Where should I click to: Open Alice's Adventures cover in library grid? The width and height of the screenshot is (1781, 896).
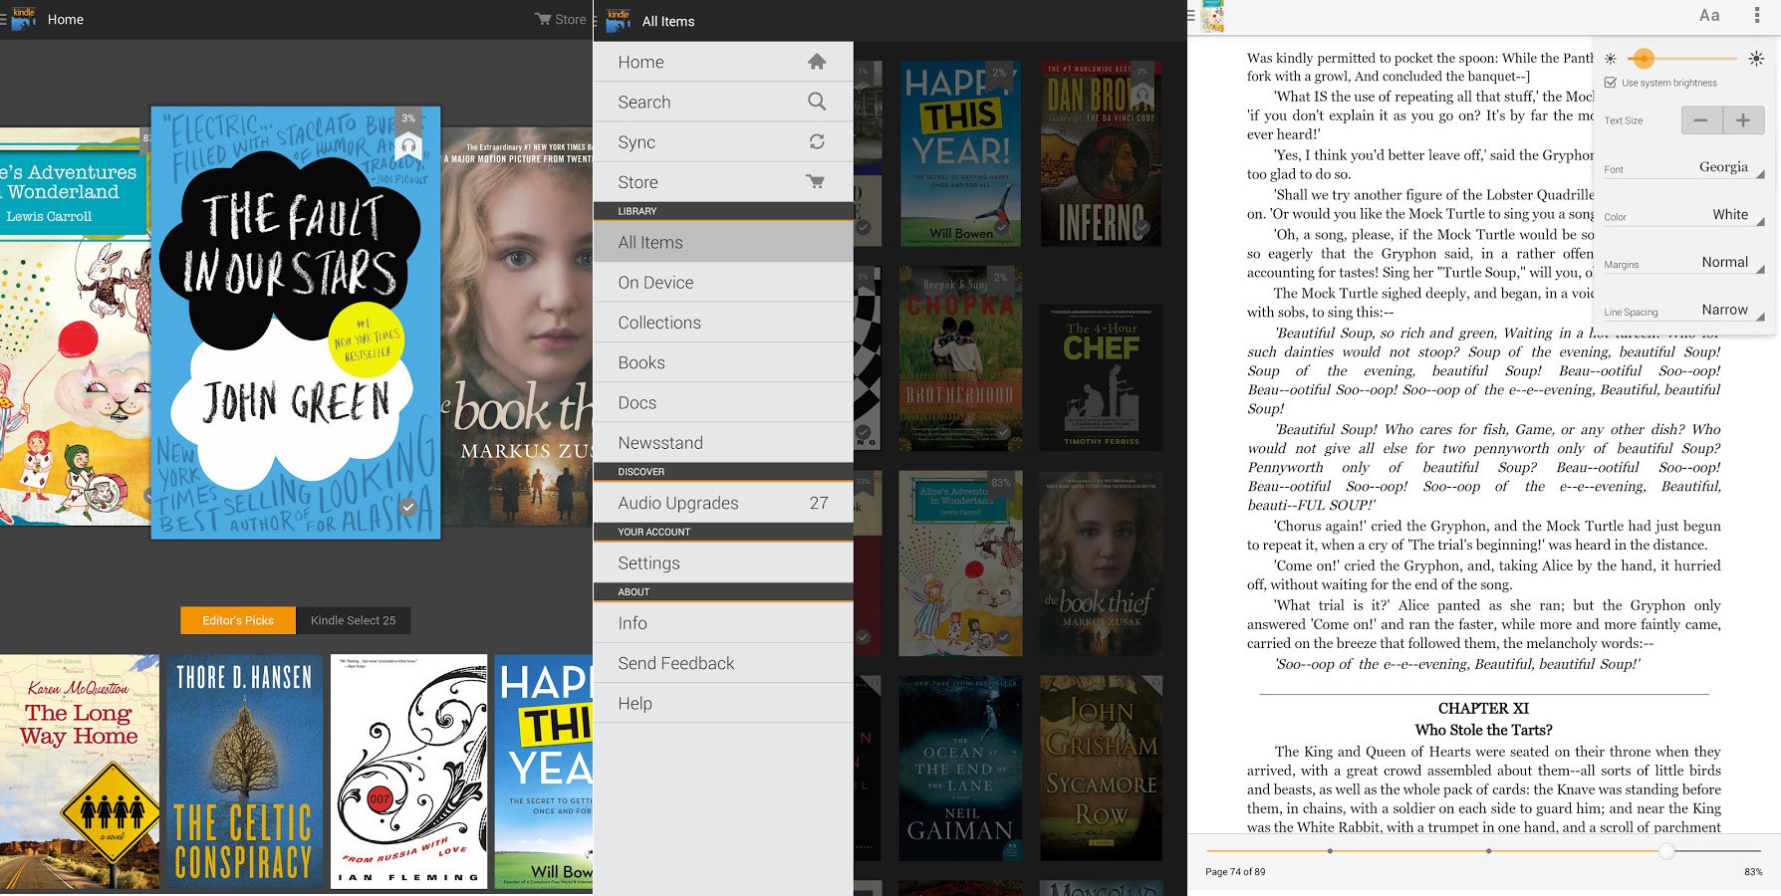click(960, 563)
